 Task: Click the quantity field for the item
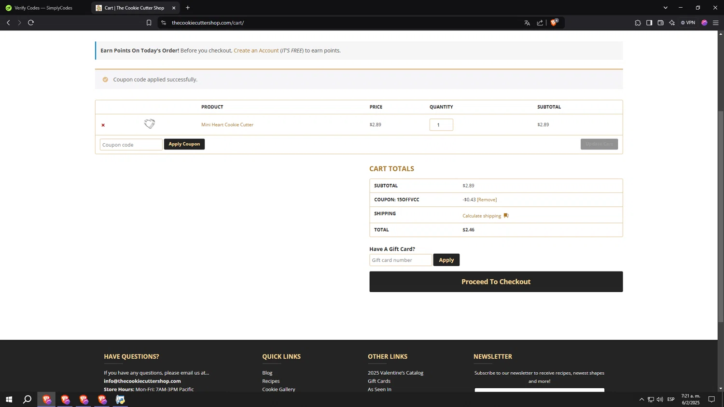pyautogui.click(x=441, y=125)
